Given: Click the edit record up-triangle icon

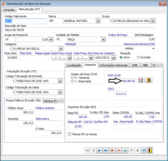Looking at the screenshot, I should pyautogui.click(x=125, y=150).
